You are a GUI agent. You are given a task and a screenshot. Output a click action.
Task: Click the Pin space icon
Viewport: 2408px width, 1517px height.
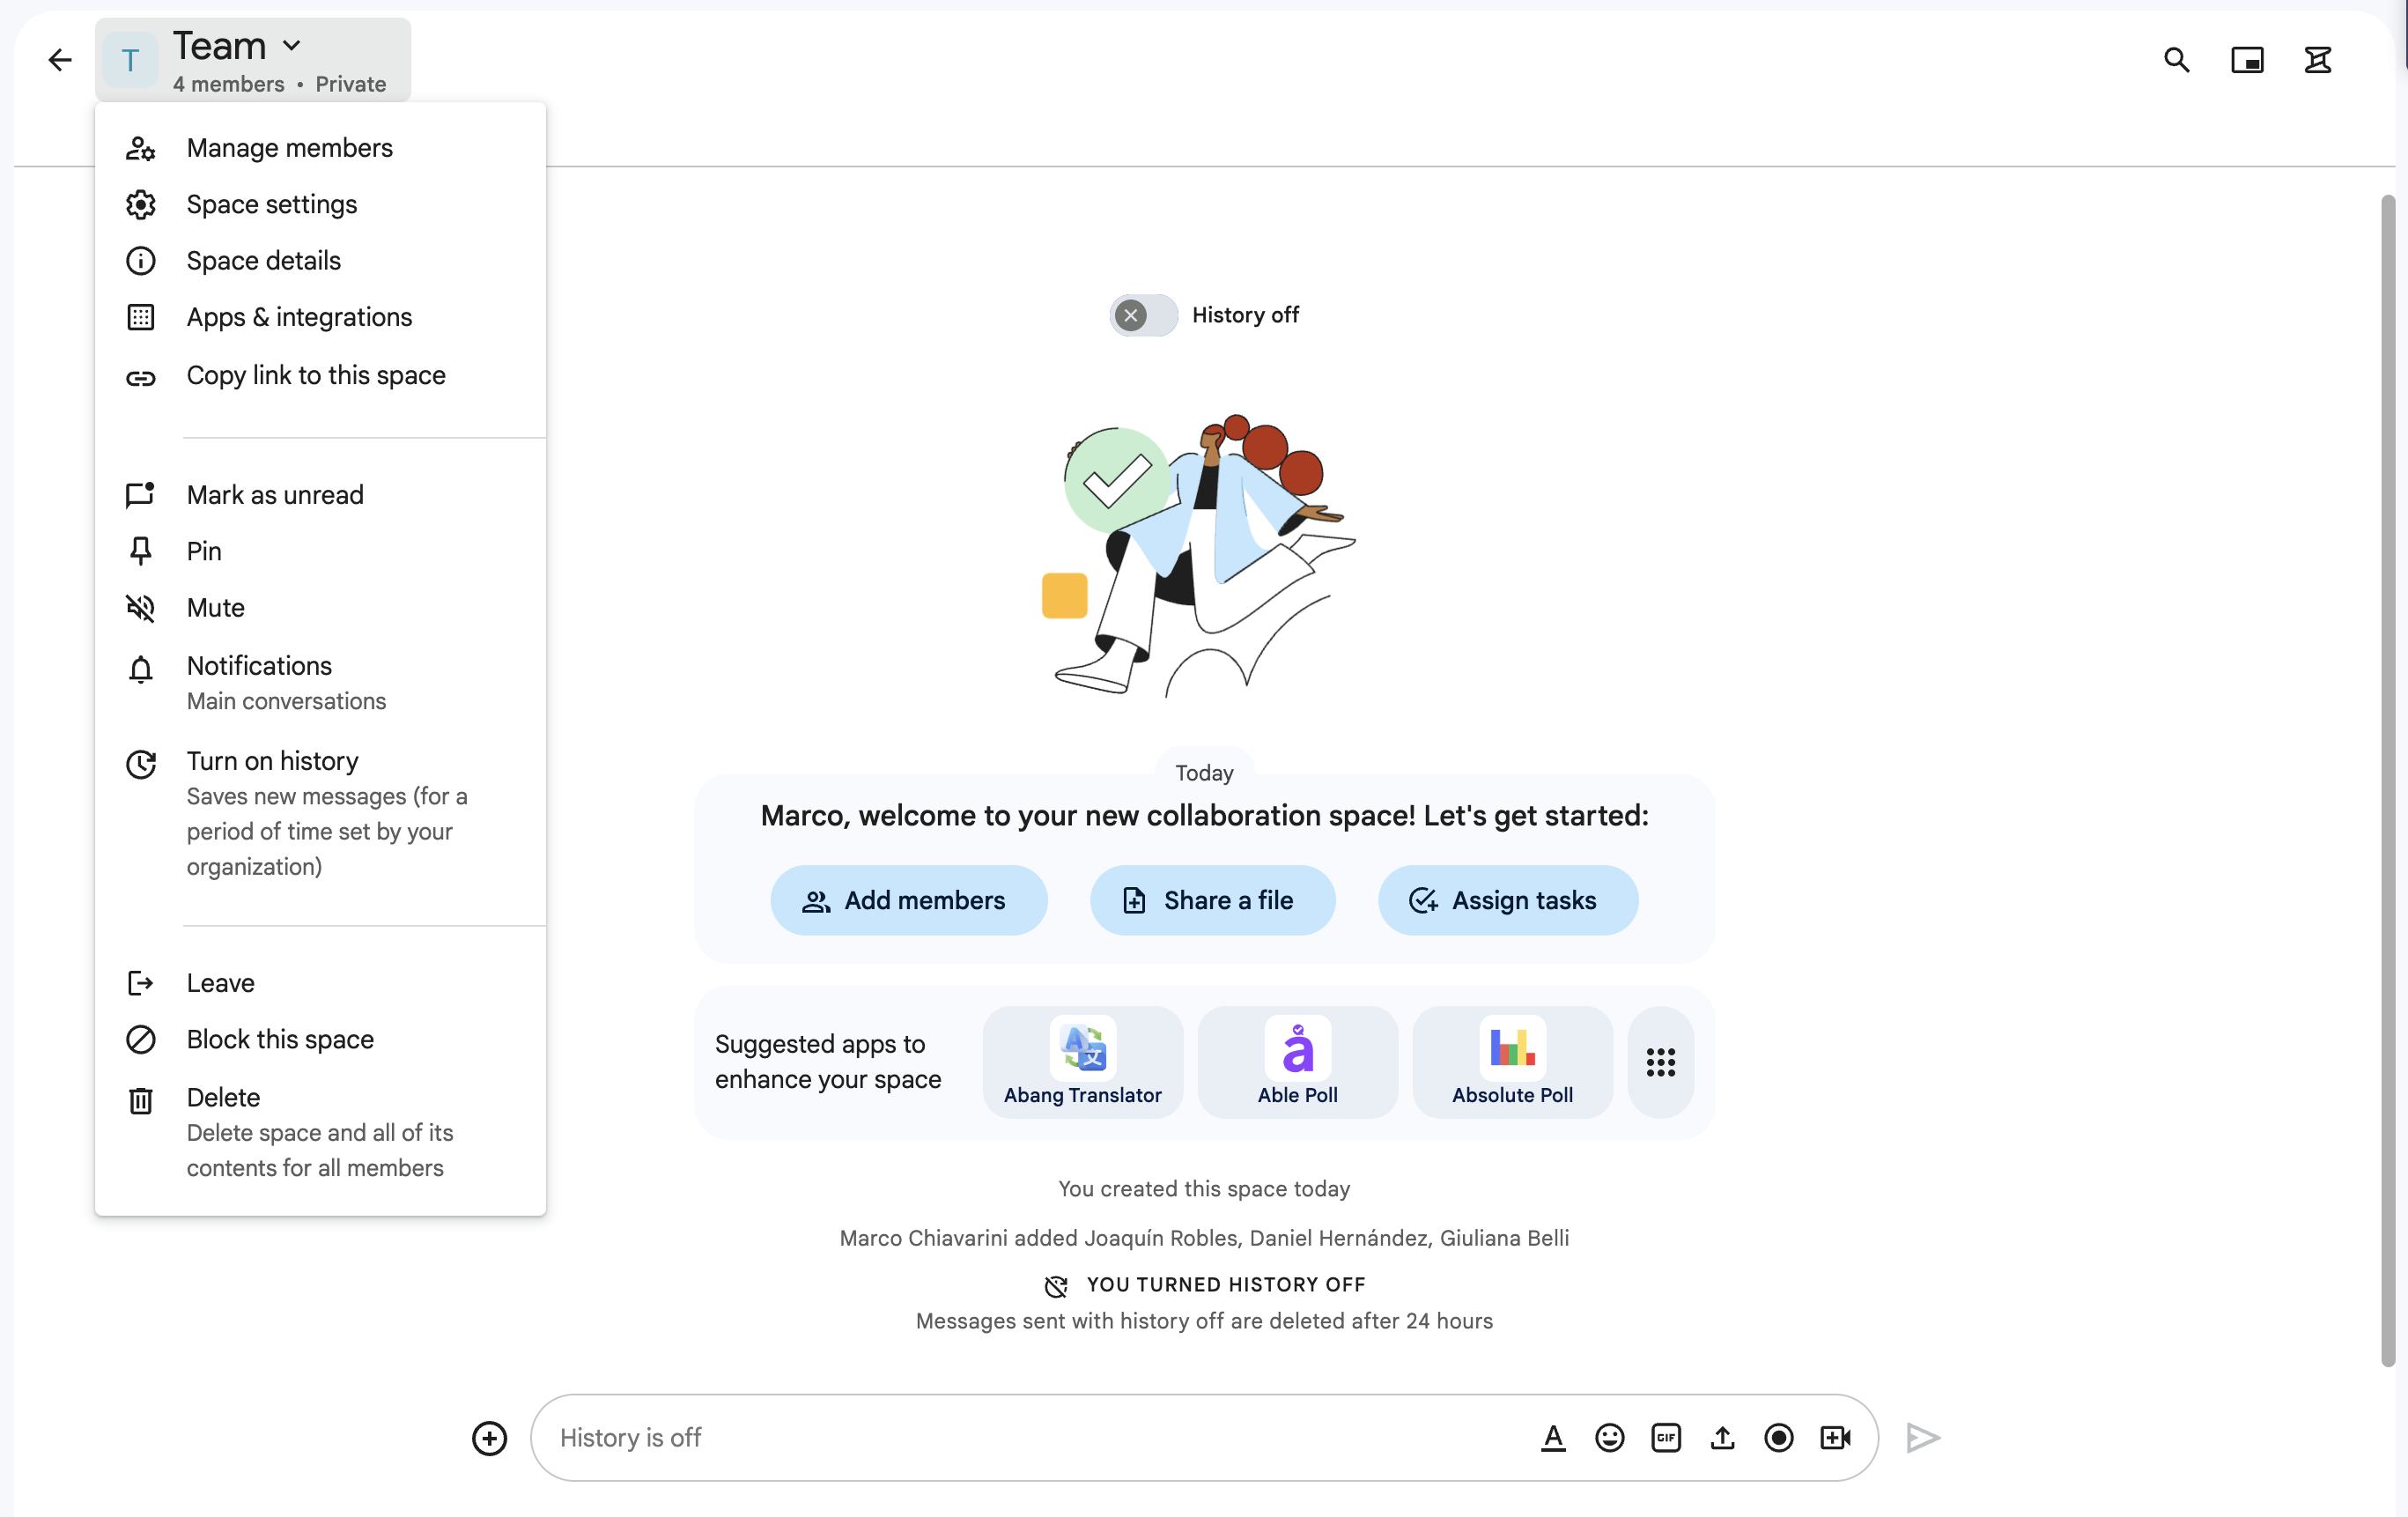140,551
